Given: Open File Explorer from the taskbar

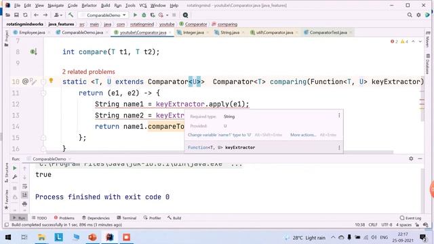Looking at the screenshot, I should 41,237.
